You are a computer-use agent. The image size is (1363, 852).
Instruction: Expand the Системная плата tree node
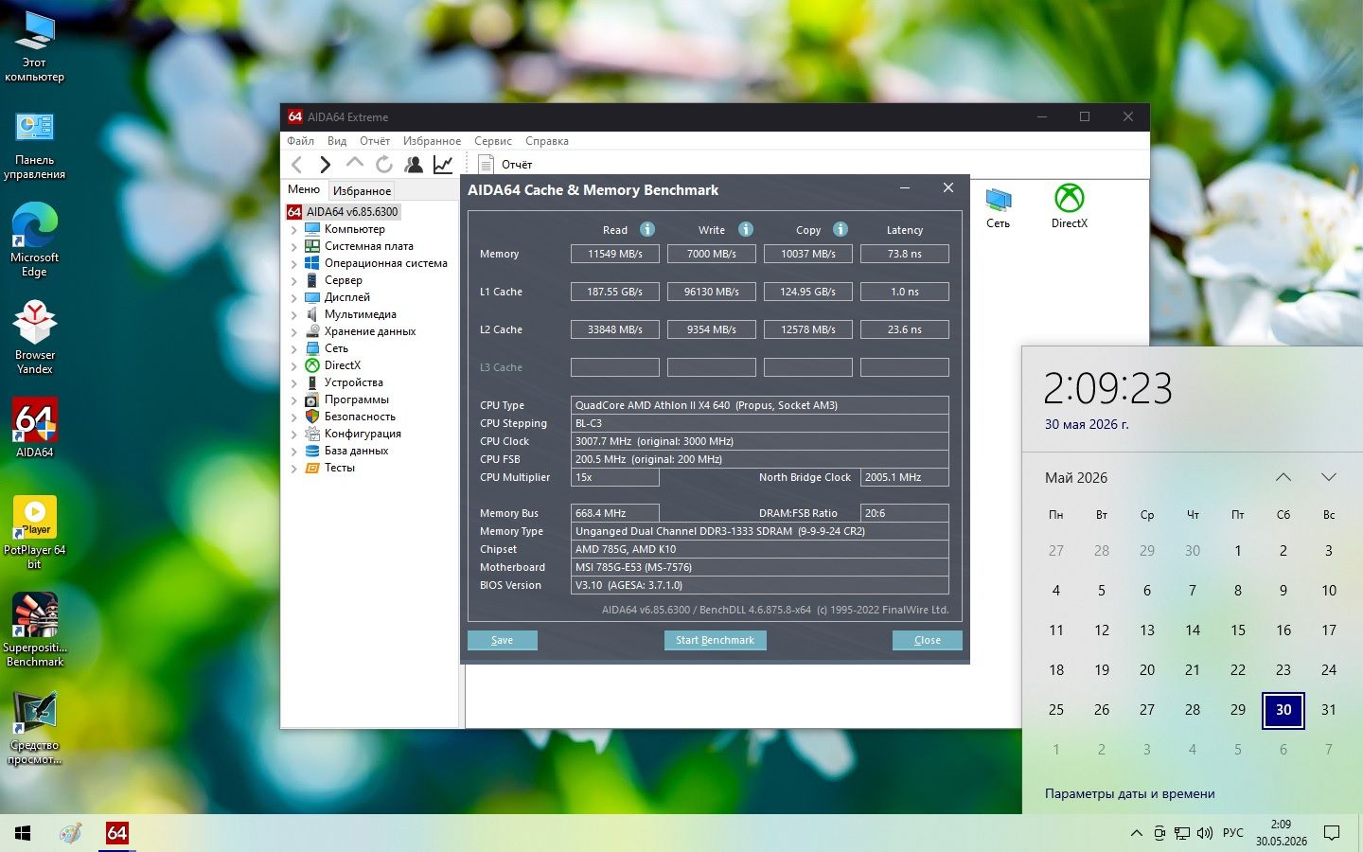point(293,246)
